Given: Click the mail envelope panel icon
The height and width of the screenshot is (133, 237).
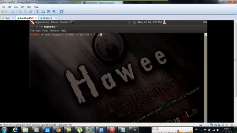Looking at the screenshot, I should (134, 22).
